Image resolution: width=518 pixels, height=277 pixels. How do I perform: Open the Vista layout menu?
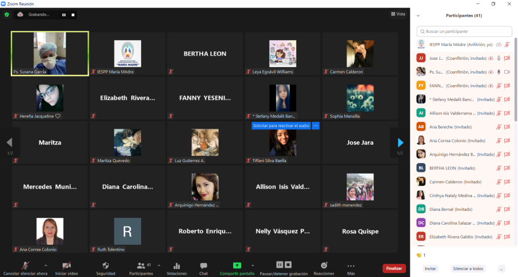[x=397, y=14]
